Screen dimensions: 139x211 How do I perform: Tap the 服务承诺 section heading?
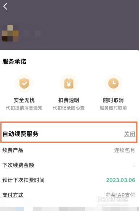(14, 61)
